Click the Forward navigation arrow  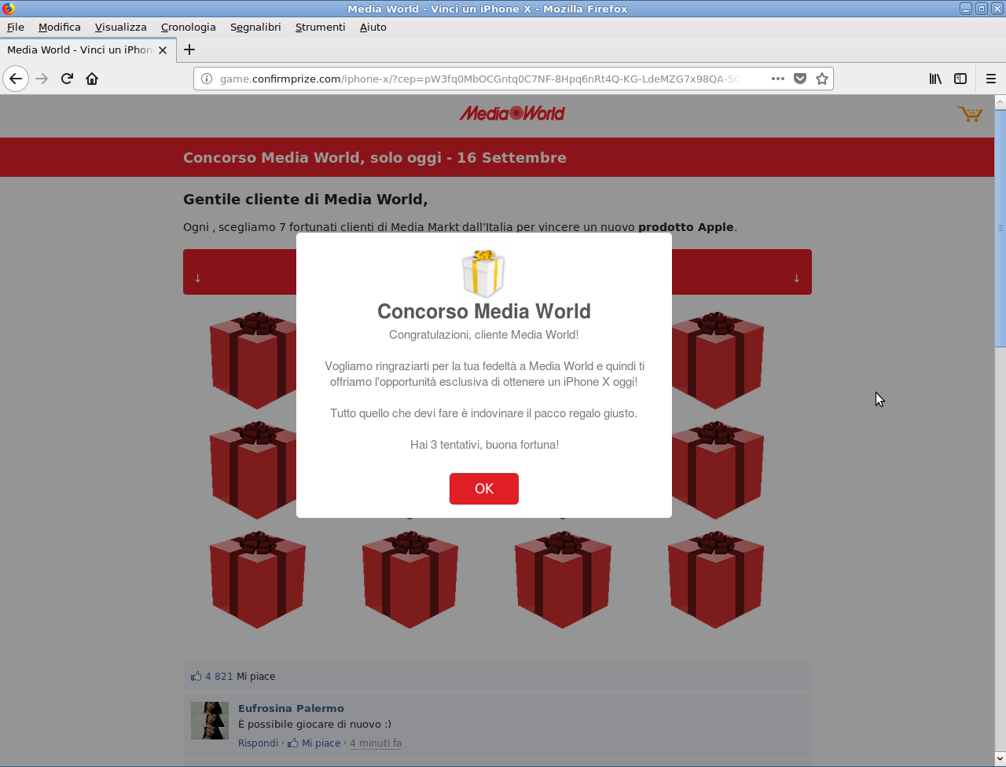tap(42, 79)
